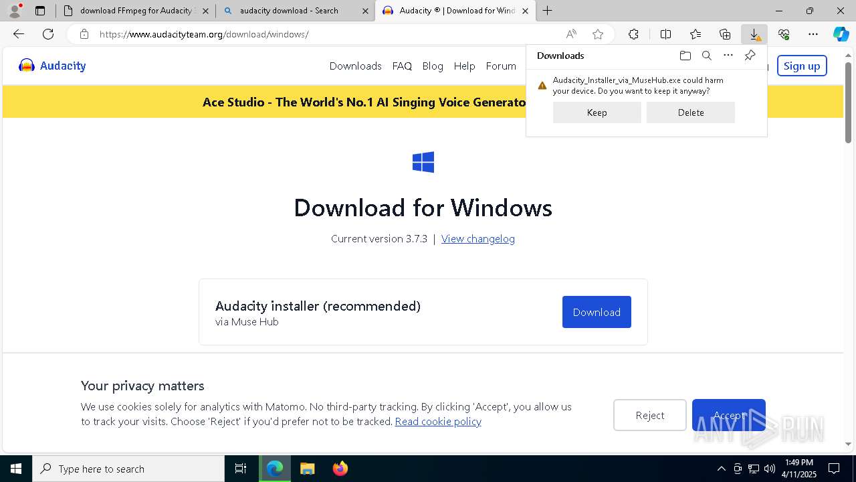Screen dimensions: 856x482
Task: Reload the page with the refresh icon
Action: (48, 34)
